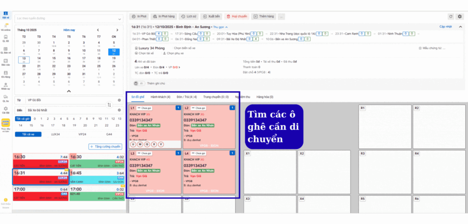This screenshot has width=468, height=224.
Task: Open settings gear icon at top right
Action: [460, 16]
